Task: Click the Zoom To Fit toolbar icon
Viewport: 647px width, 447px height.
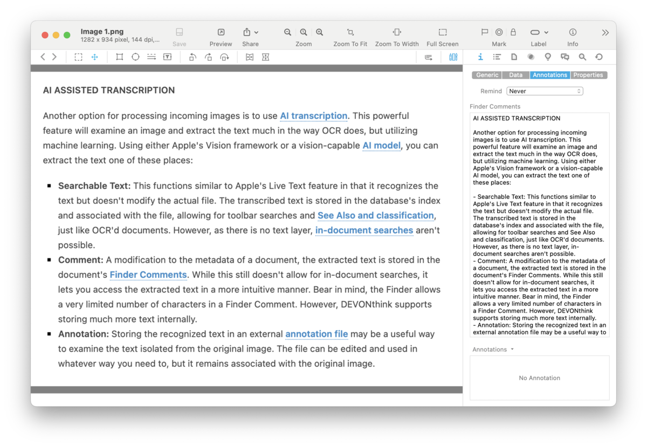Action: click(350, 32)
